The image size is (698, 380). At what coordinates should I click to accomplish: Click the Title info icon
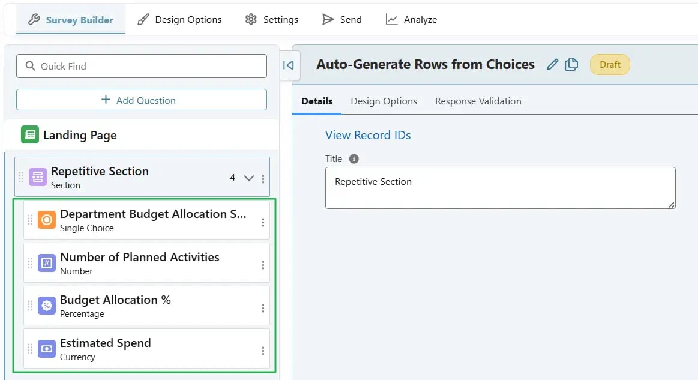coord(354,159)
